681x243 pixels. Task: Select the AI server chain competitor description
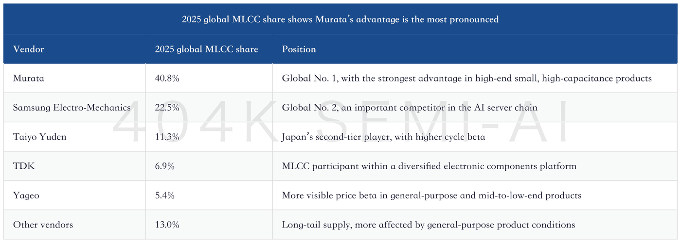410,108
